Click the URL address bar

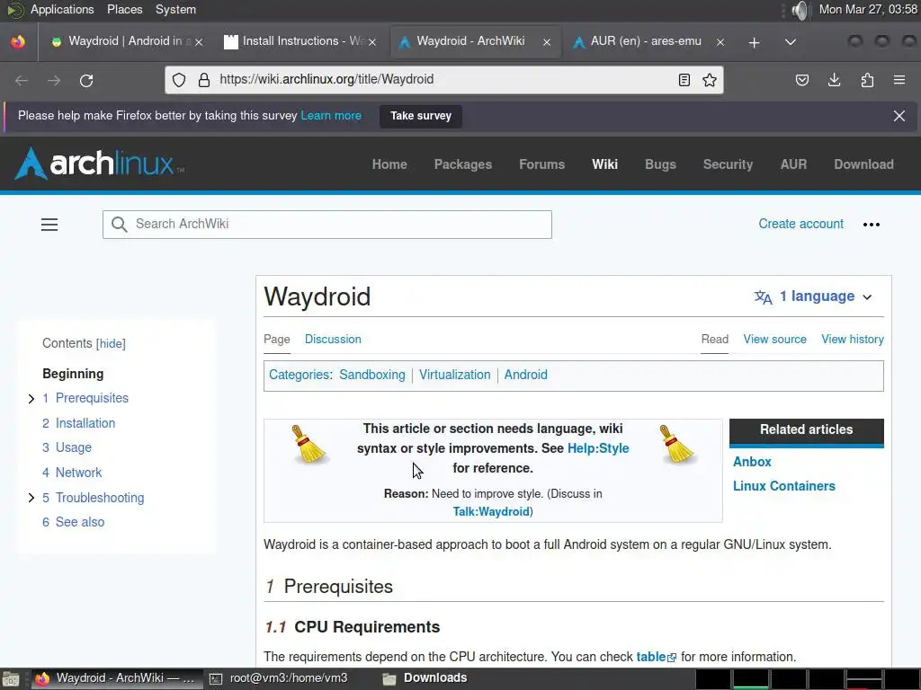[x=443, y=79]
